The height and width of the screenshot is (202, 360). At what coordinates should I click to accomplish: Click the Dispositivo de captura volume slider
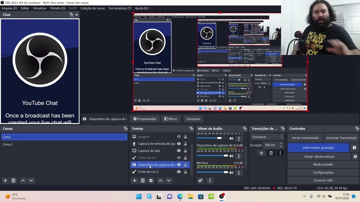pyautogui.click(x=212, y=156)
